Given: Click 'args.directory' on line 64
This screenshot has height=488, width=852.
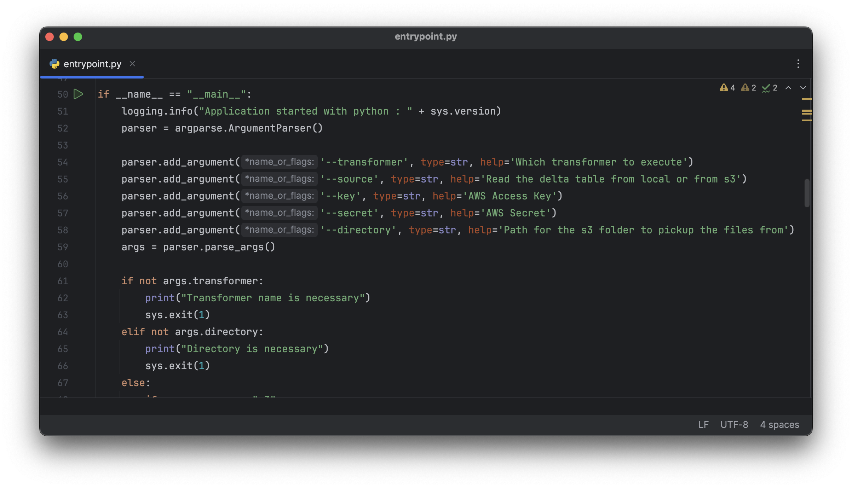Looking at the screenshot, I should 216,332.
